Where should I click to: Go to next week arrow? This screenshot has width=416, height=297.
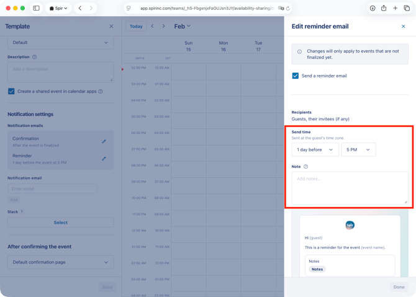coord(163,26)
